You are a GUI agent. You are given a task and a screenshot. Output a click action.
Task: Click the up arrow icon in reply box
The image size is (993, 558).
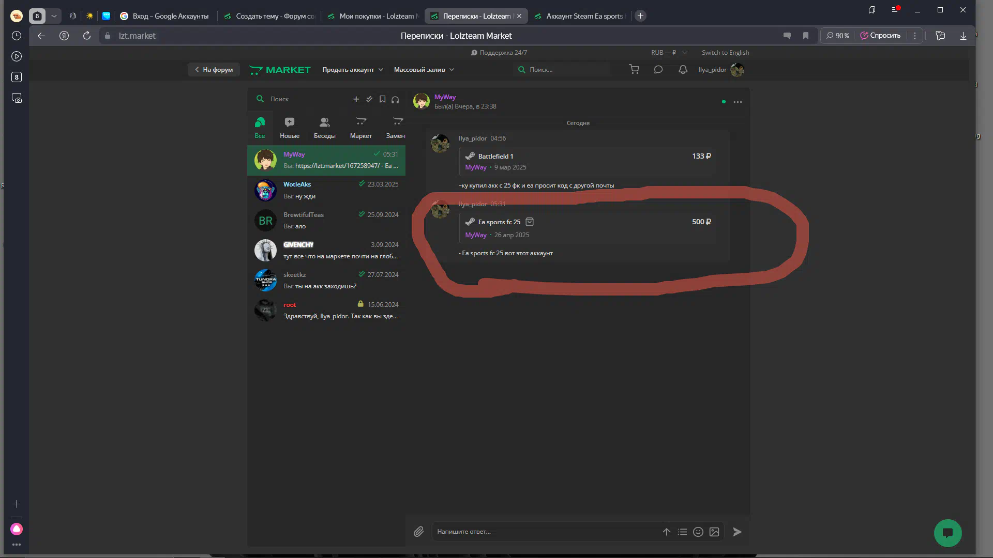667,532
